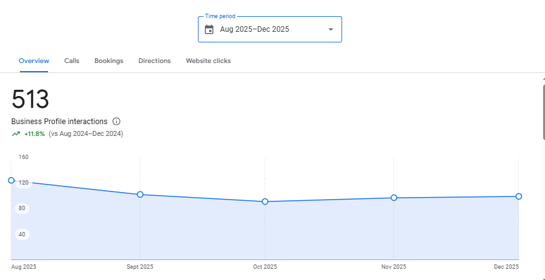Click the Oct 2025 x-axis label
The image size is (545, 280).
[265, 267]
